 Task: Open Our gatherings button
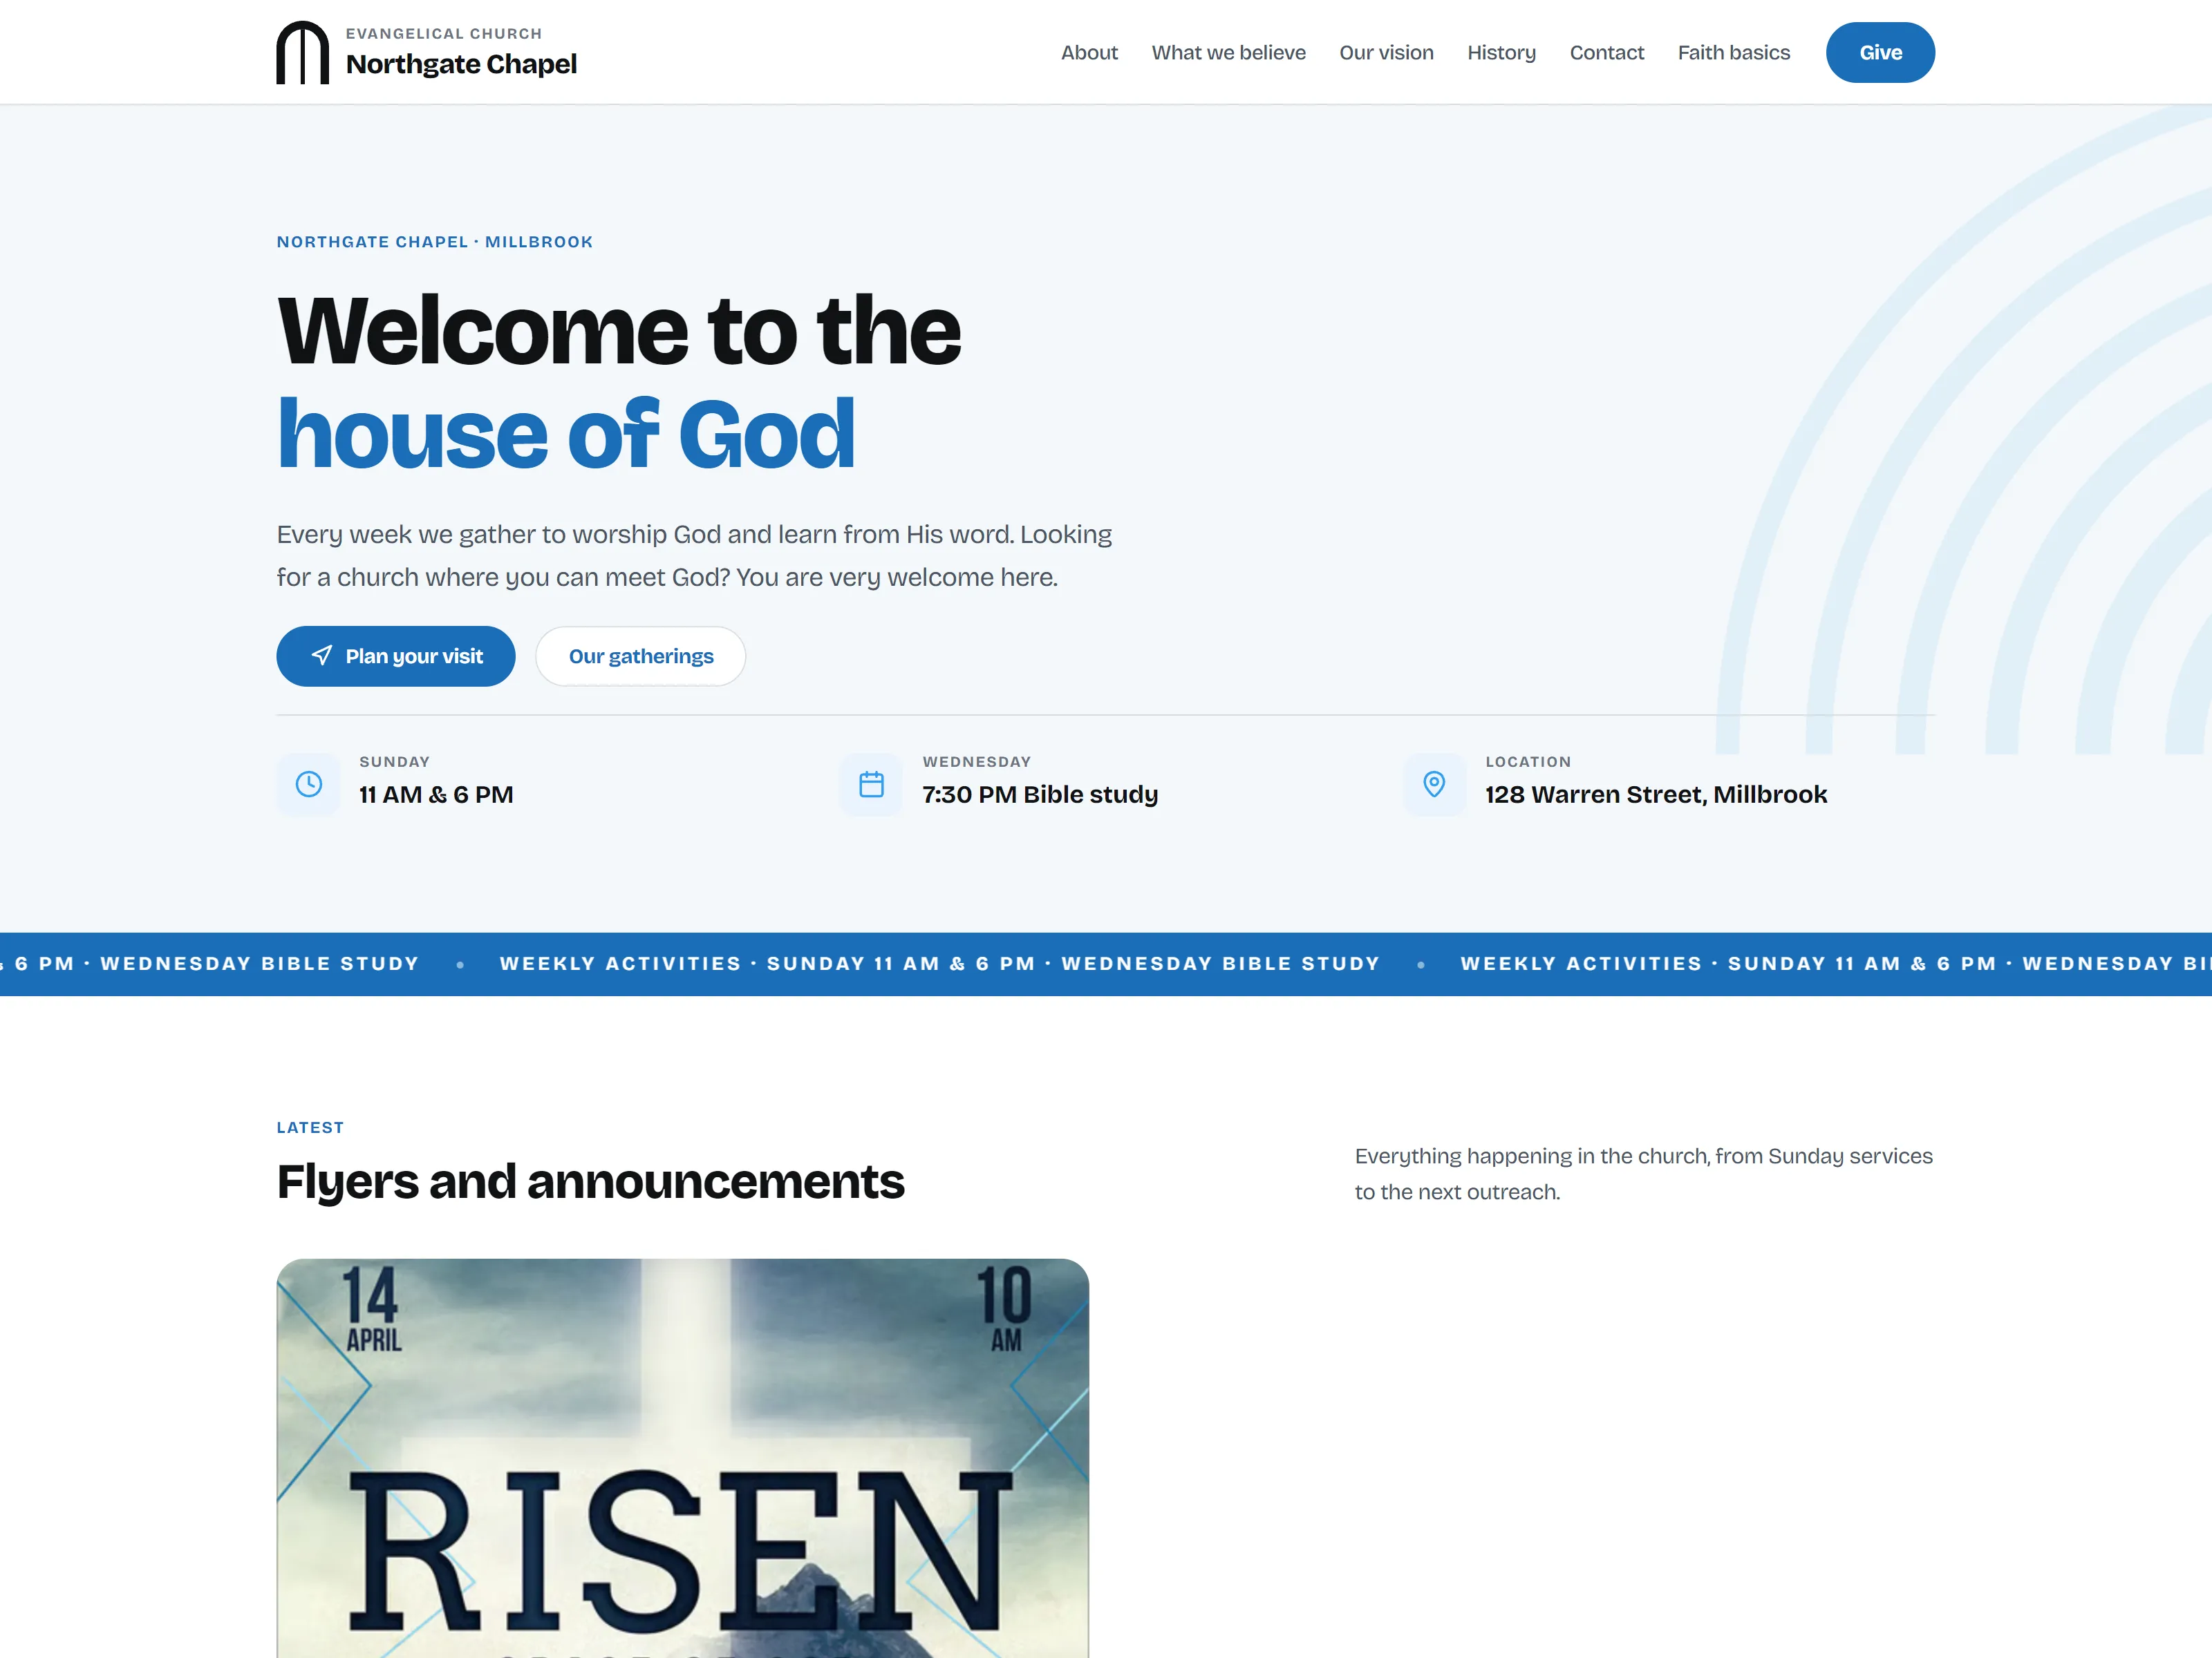coord(641,656)
